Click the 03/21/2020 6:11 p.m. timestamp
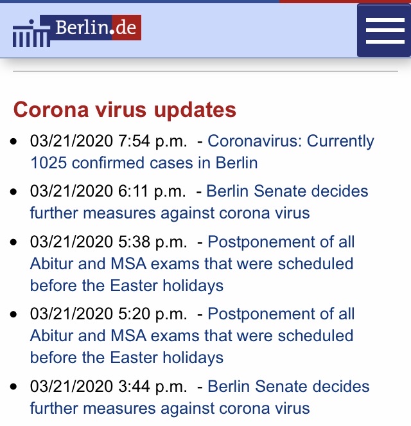The height and width of the screenshot is (426, 411). (109, 191)
